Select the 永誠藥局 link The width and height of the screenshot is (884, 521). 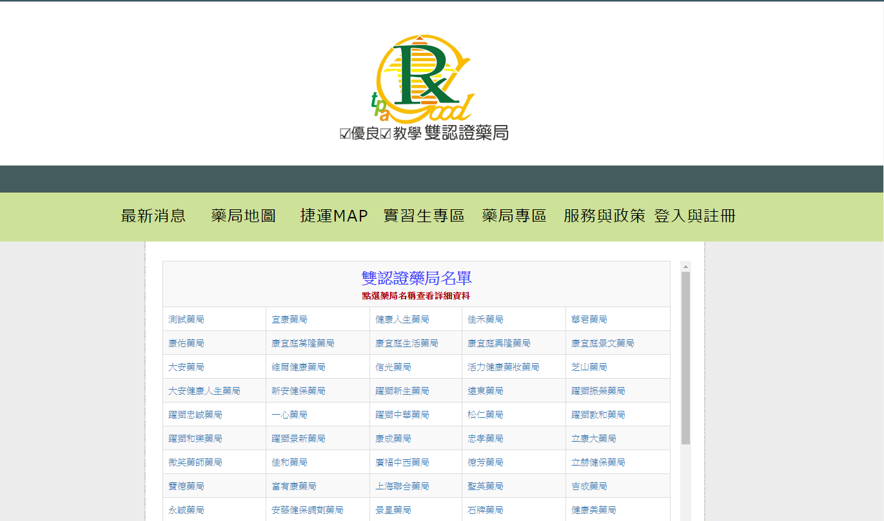click(186, 510)
